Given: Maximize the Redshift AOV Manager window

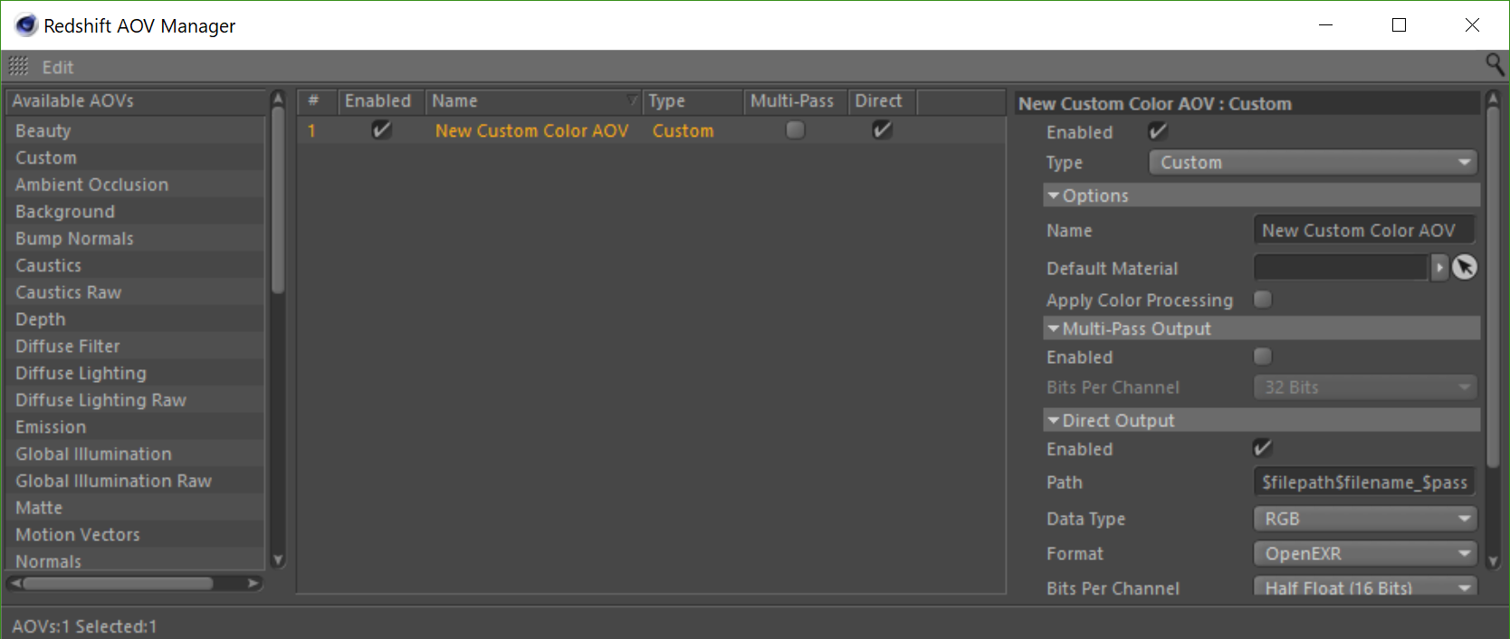Looking at the screenshot, I should pos(1399,25).
